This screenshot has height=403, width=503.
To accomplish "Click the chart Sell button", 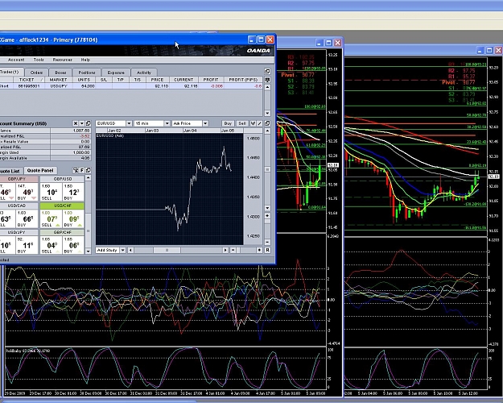I will point(242,123).
